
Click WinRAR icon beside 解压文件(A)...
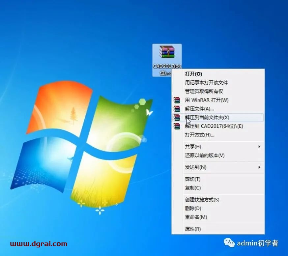coord(177,109)
